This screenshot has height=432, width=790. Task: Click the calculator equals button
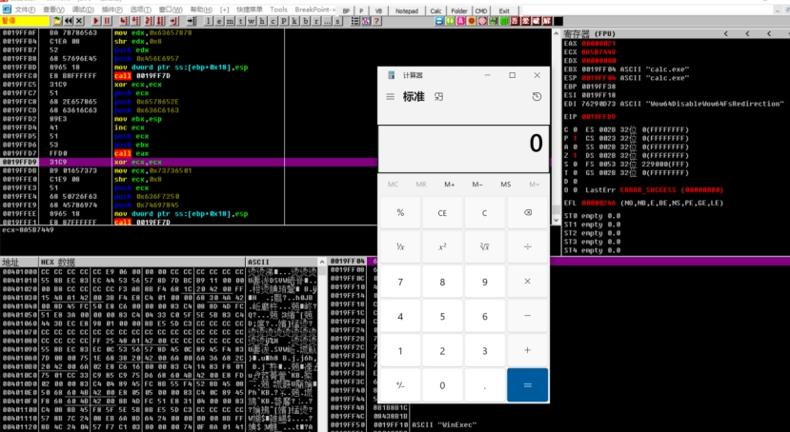(528, 385)
